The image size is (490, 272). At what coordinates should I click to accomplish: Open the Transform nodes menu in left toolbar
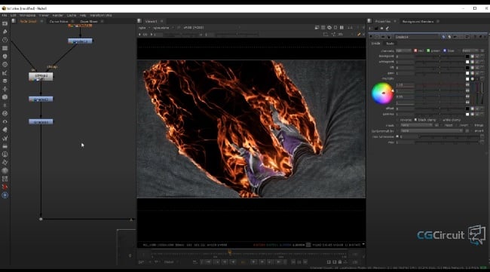pyautogui.click(x=5, y=89)
